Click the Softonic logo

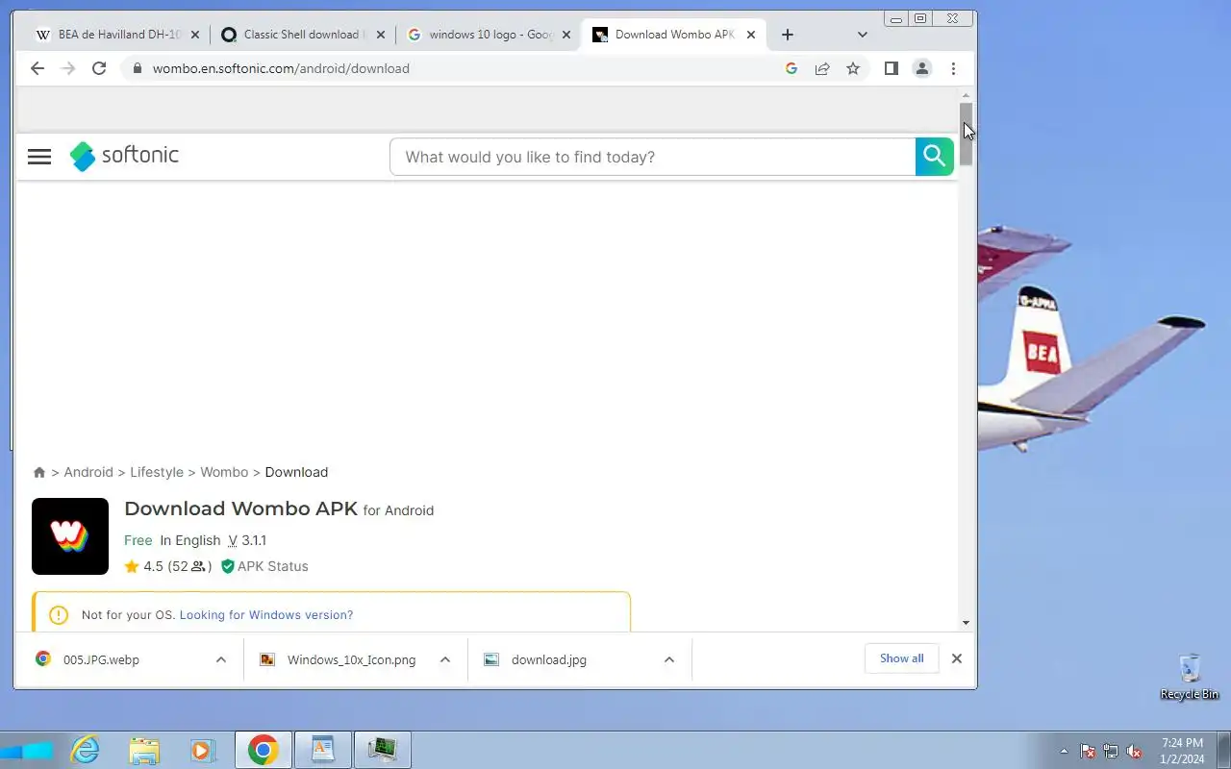pos(124,156)
